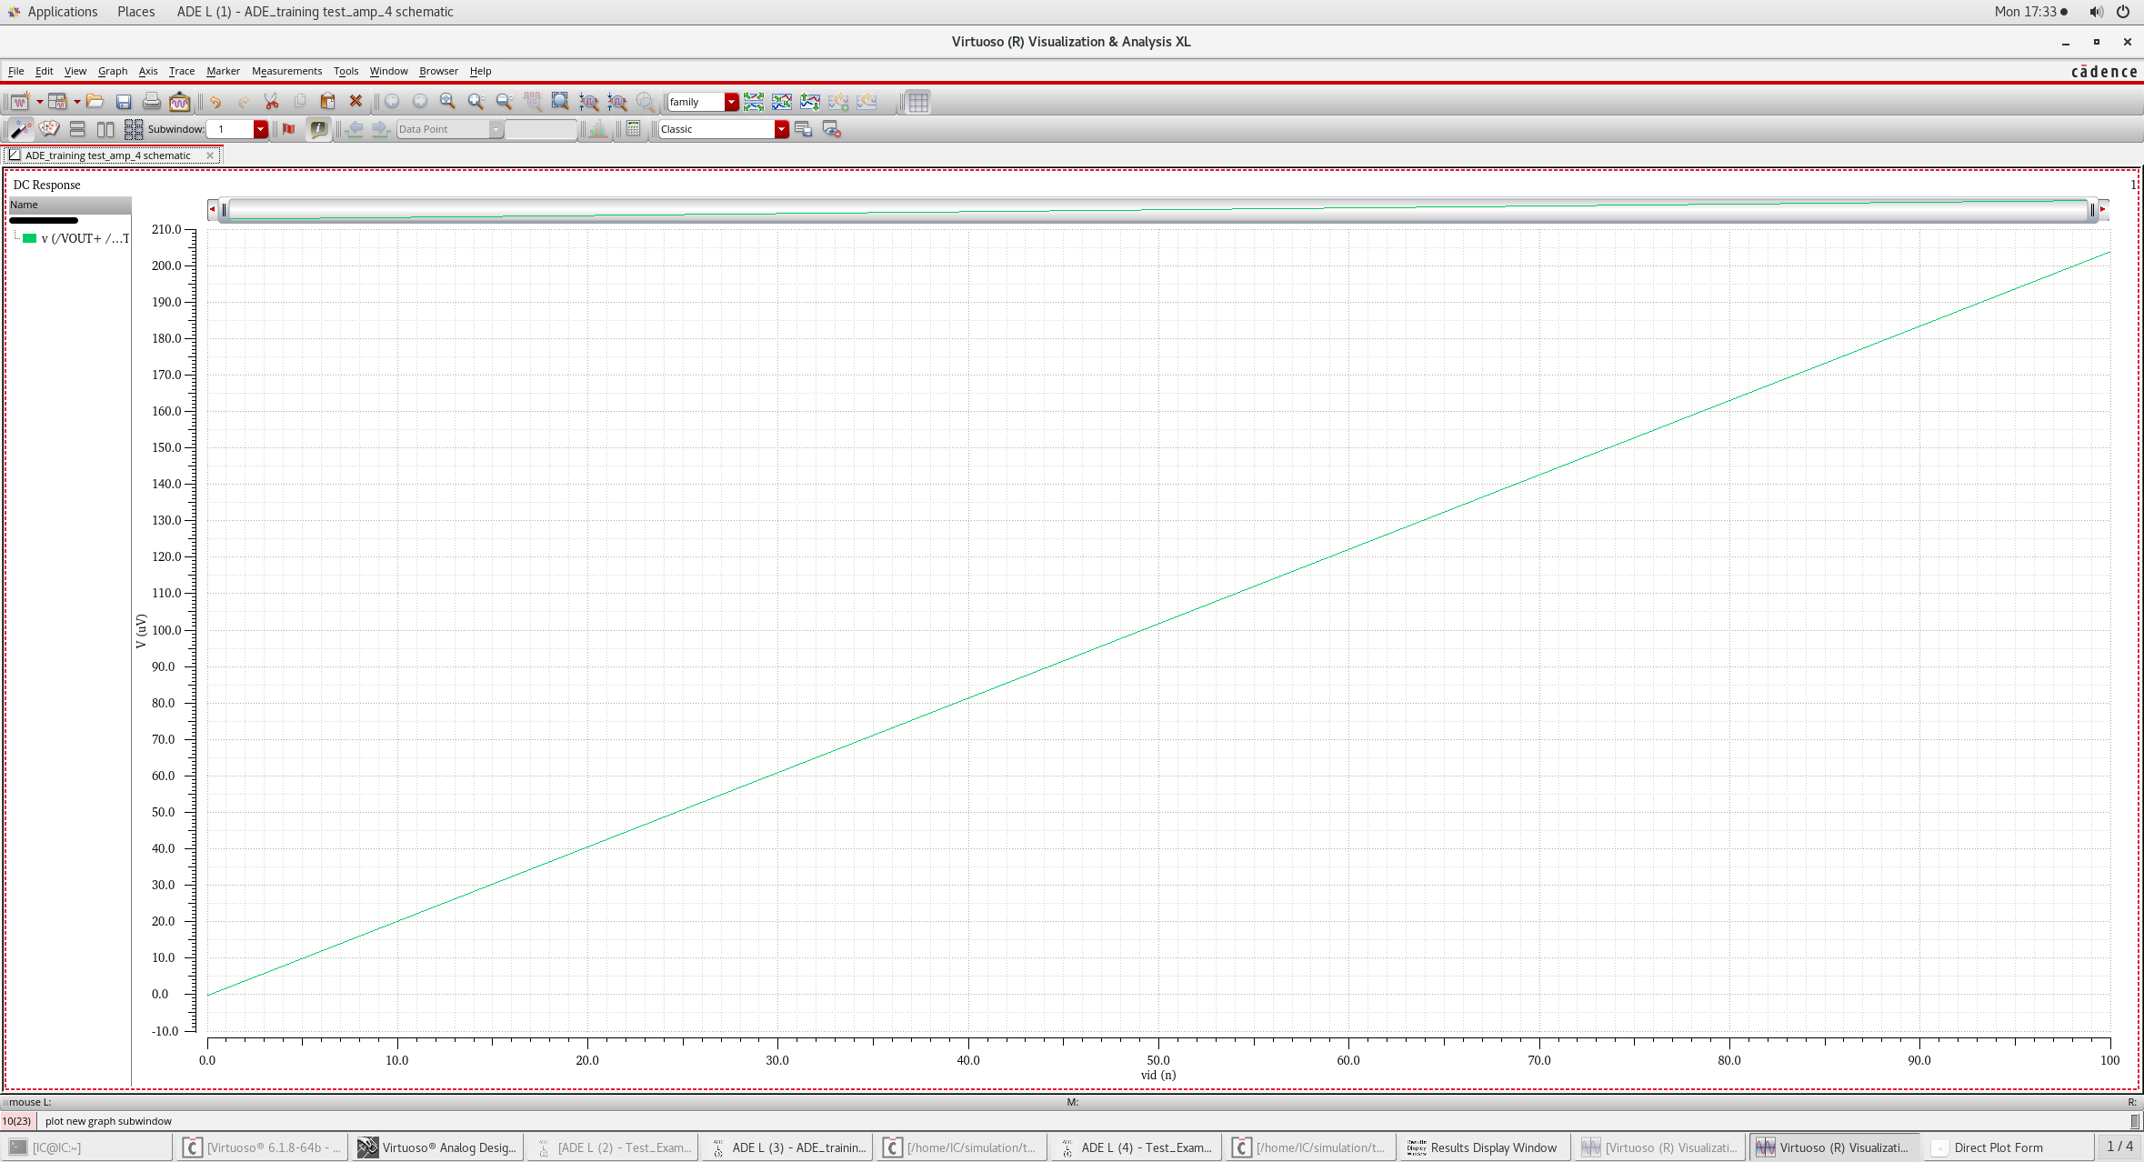Click the Paste clipboard icon
The height and width of the screenshot is (1162, 2144).
tap(328, 102)
